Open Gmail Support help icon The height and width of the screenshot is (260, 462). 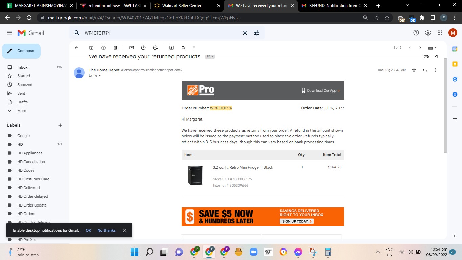pyautogui.click(x=416, y=33)
